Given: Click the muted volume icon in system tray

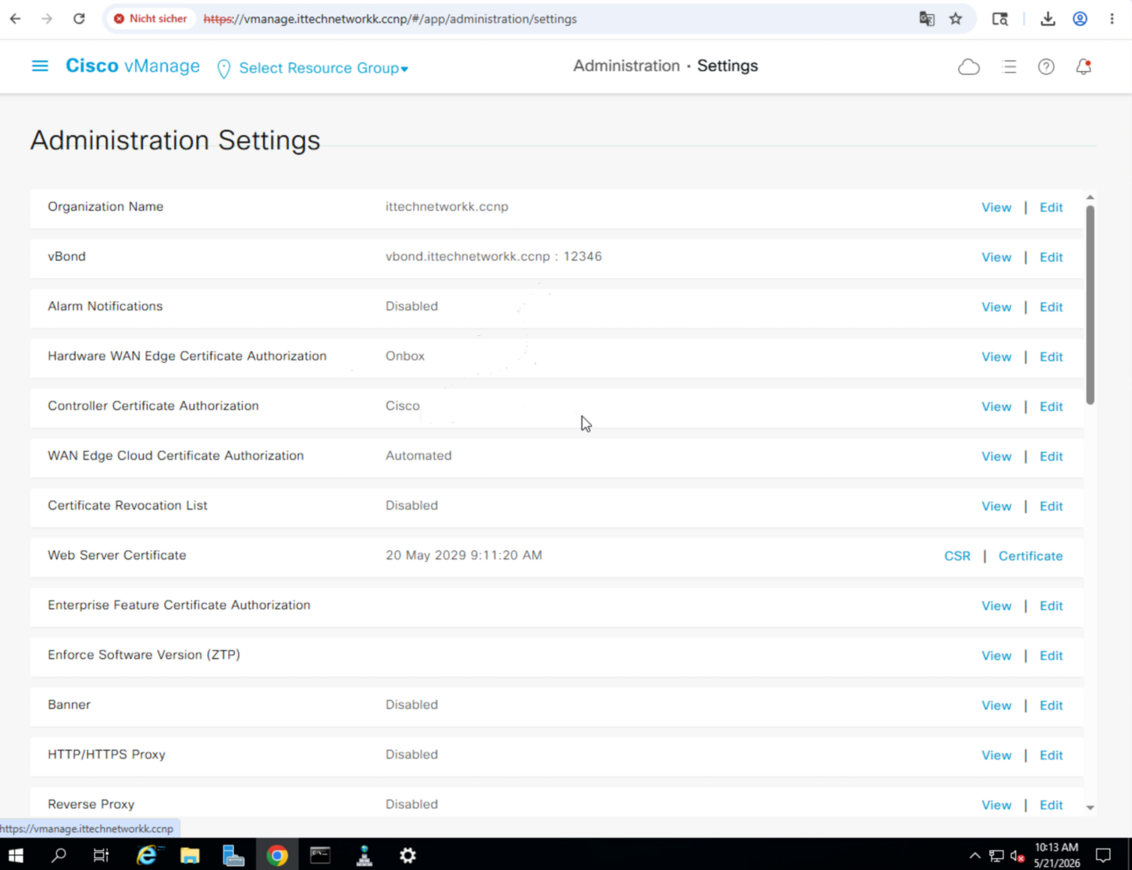Looking at the screenshot, I should point(1017,856).
